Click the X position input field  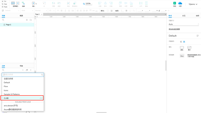click(140, 11)
